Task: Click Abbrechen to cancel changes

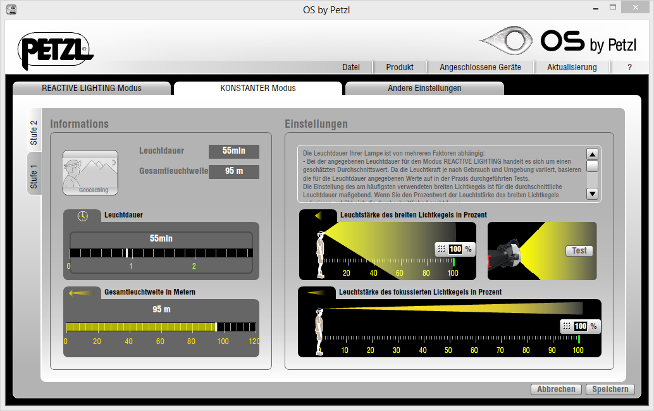Action: point(556,389)
